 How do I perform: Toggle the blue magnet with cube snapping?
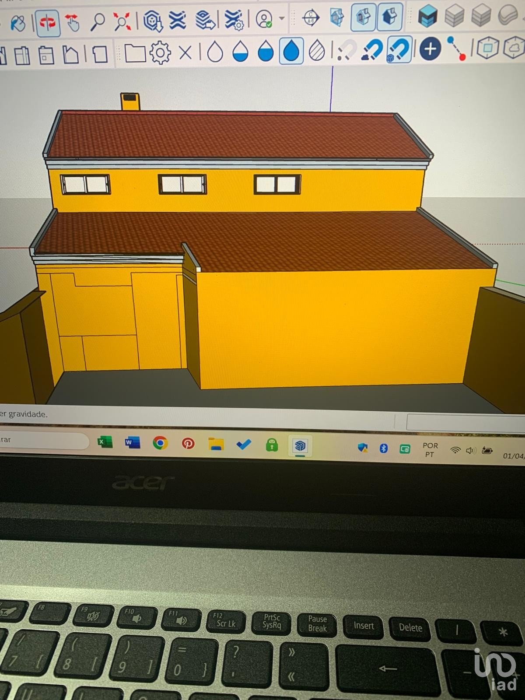(x=398, y=49)
